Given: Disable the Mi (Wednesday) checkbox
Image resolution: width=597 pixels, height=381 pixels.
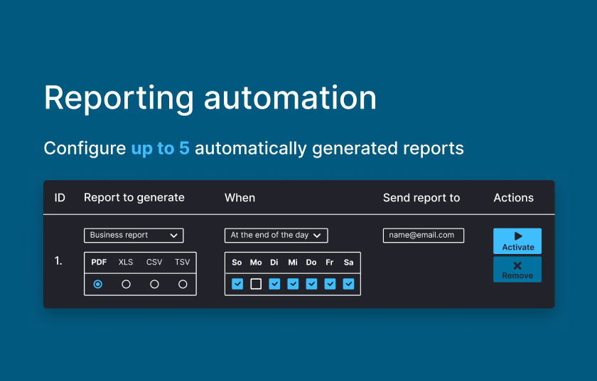Looking at the screenshot, I should [293, 284].
